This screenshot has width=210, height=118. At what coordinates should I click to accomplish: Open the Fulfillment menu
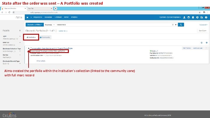pyautogui.click(x=58, y=17)
